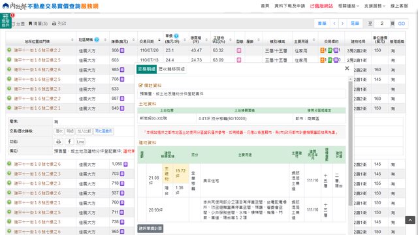Screen dimensions: 418x235
Task: Click the 列印 print icon in toolbar
Action: [x=54, y=23]
